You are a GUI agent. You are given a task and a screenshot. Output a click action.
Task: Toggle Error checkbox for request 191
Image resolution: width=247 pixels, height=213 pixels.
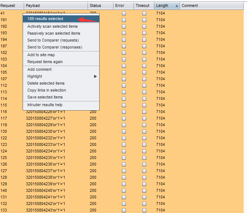[x=124, y=20]
